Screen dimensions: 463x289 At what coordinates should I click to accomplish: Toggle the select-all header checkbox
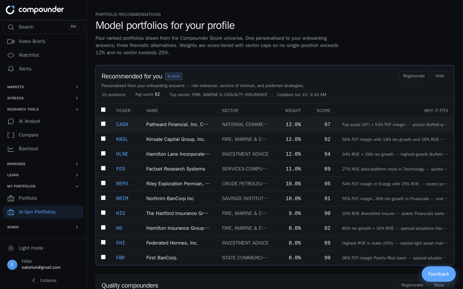point(103,110)
